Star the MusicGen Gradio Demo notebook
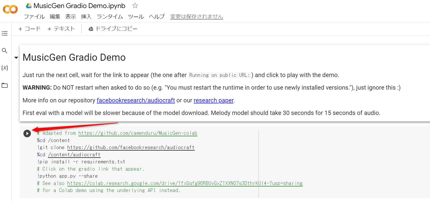 coord(135,6)
